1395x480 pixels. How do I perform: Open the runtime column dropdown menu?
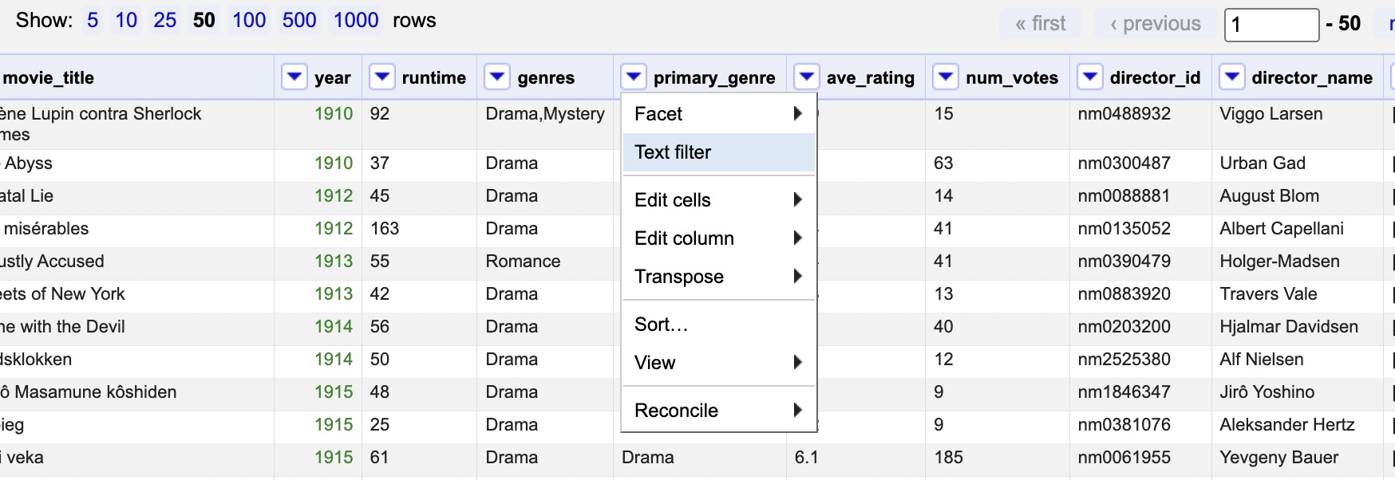[x=382, y=77]
